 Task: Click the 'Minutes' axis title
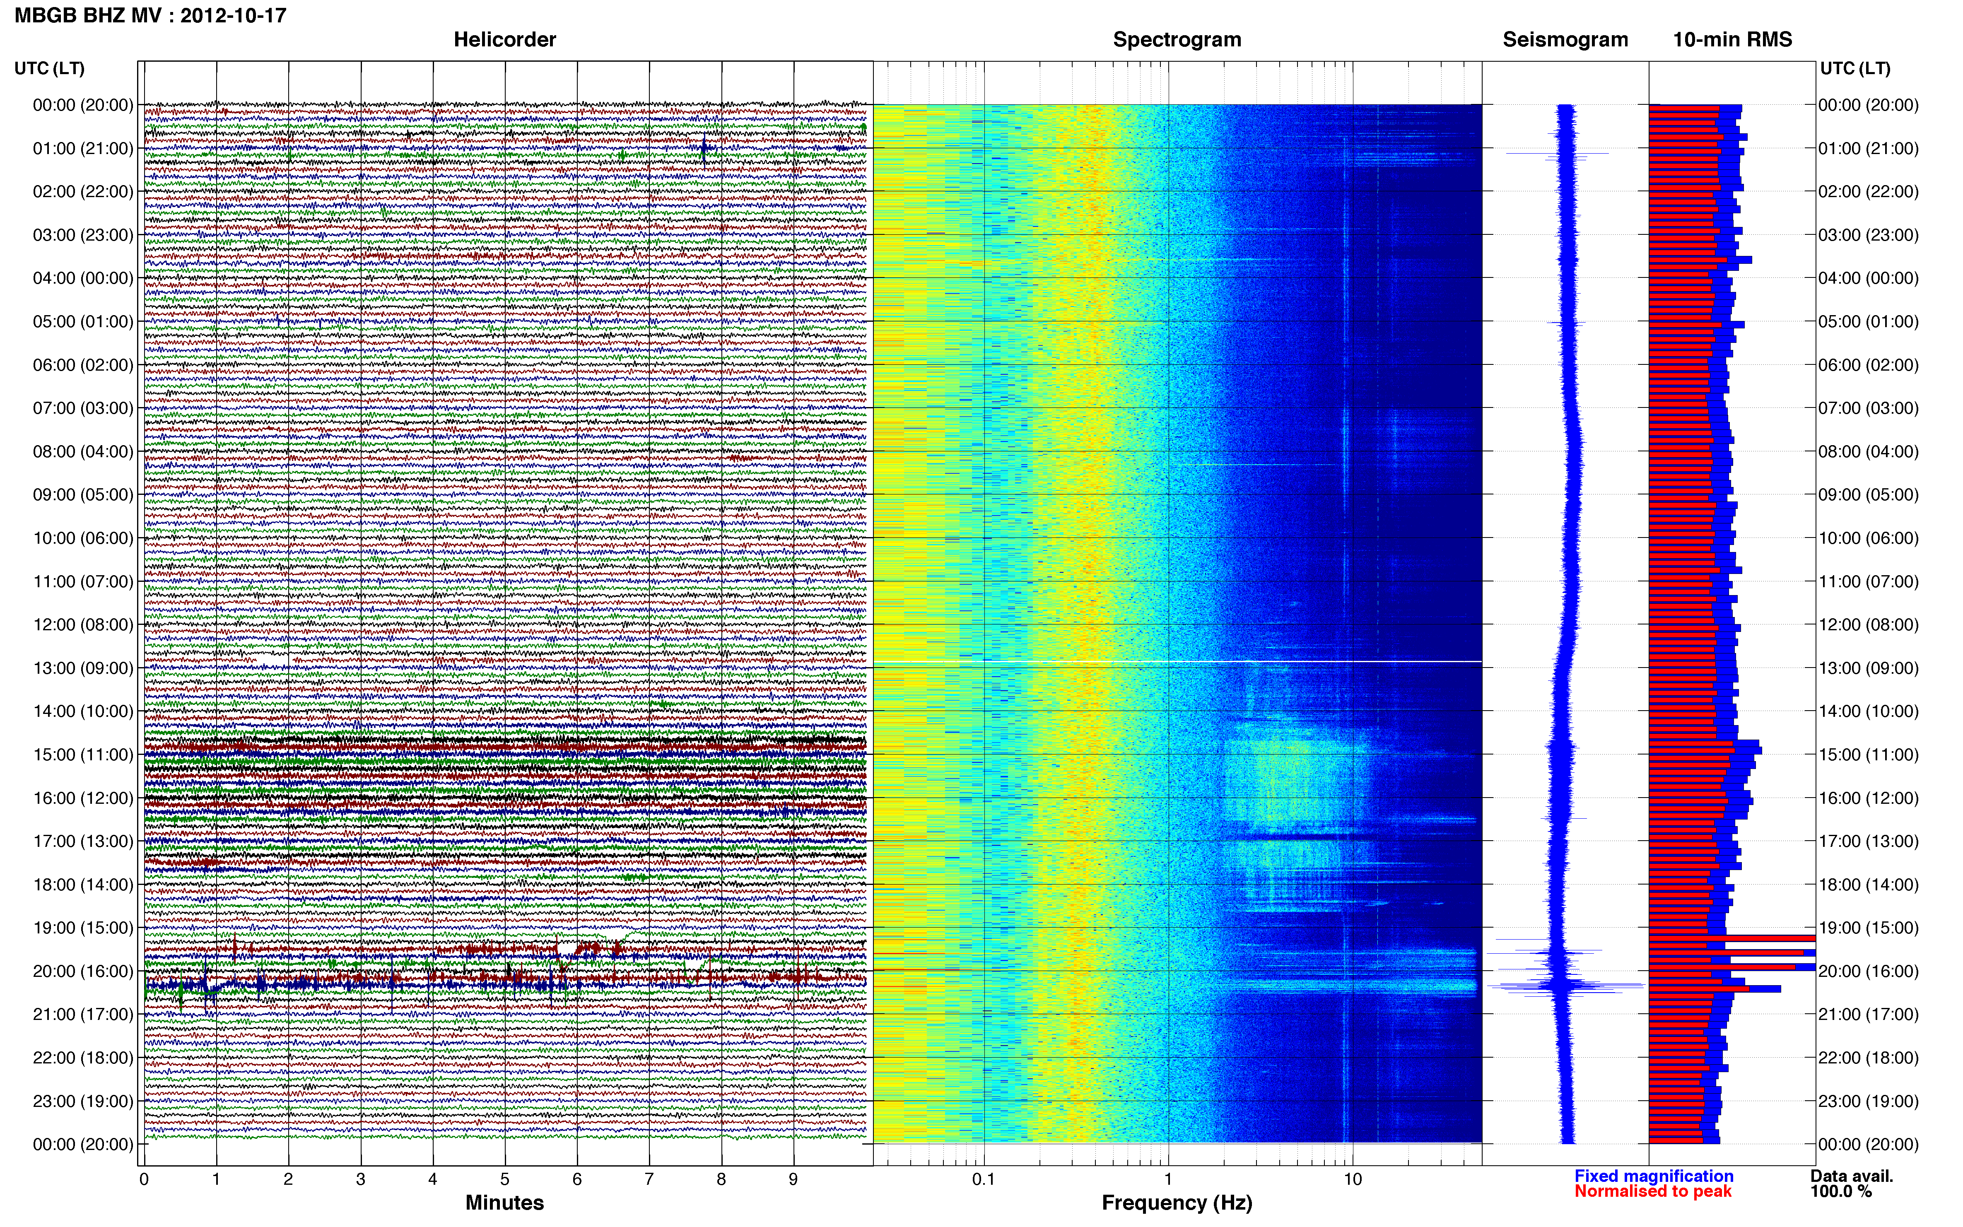[505, 1203]
